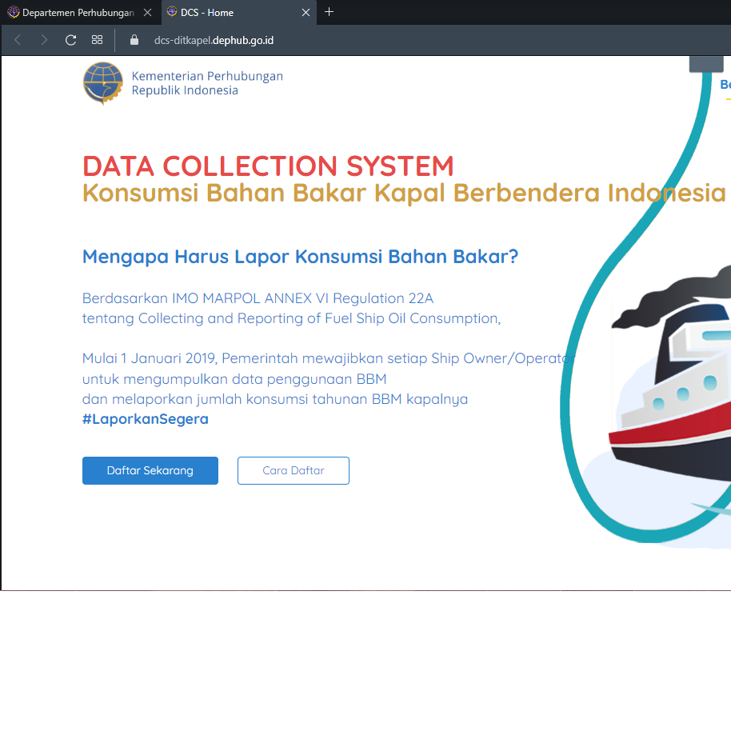Click the Mengapa Harus Lapor Konsumsi heading
Image resolution: width=731 pixels, height=731 pixels.
(300, 257)
